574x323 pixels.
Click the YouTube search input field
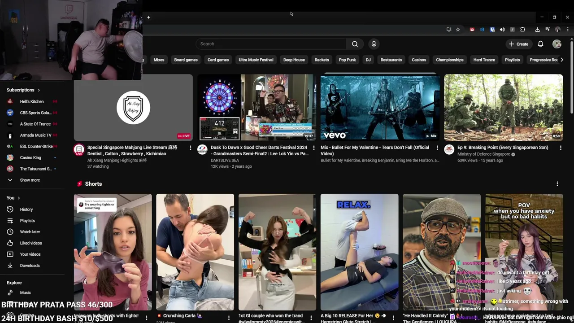pos(270,44)
